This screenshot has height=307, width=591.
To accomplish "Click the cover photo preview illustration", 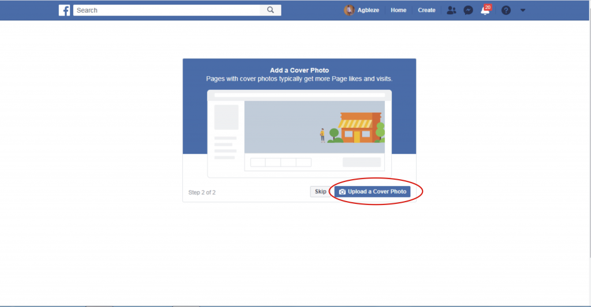I will pyautogui.click(x=300, y=134).
